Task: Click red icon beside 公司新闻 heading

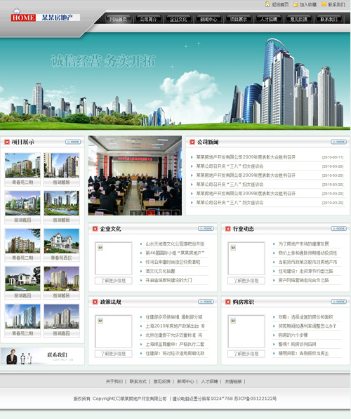Action: pyautogui.click(x=192, y=142)
